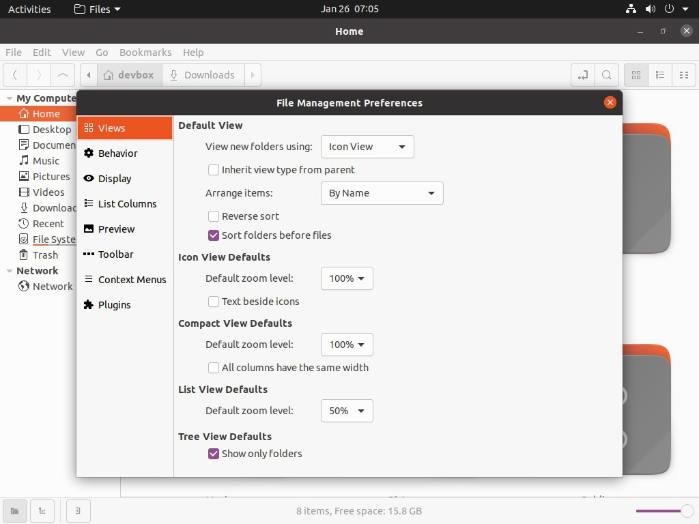The image size is (699, 524).
Task: Expand List View default zoom 50% dropdown
Action: point(347,411)
